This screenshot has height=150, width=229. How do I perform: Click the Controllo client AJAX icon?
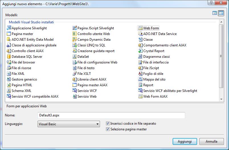[9, 51]
